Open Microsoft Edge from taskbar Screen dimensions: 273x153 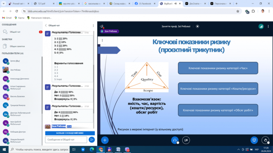[x=92, y=149]
